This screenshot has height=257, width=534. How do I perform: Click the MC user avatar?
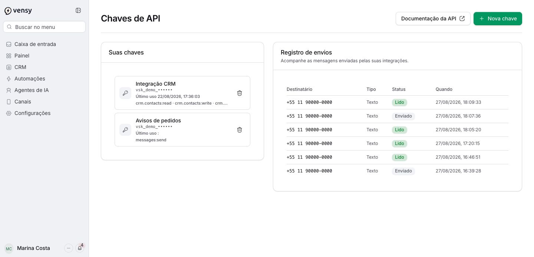[9, 248]
